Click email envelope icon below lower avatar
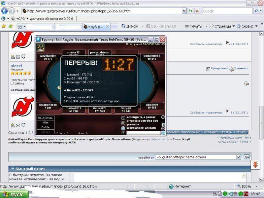The image size is (264, 198). coord(18,125)
